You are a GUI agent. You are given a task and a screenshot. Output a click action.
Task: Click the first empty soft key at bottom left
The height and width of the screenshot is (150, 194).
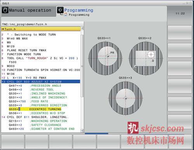point(13,141)
